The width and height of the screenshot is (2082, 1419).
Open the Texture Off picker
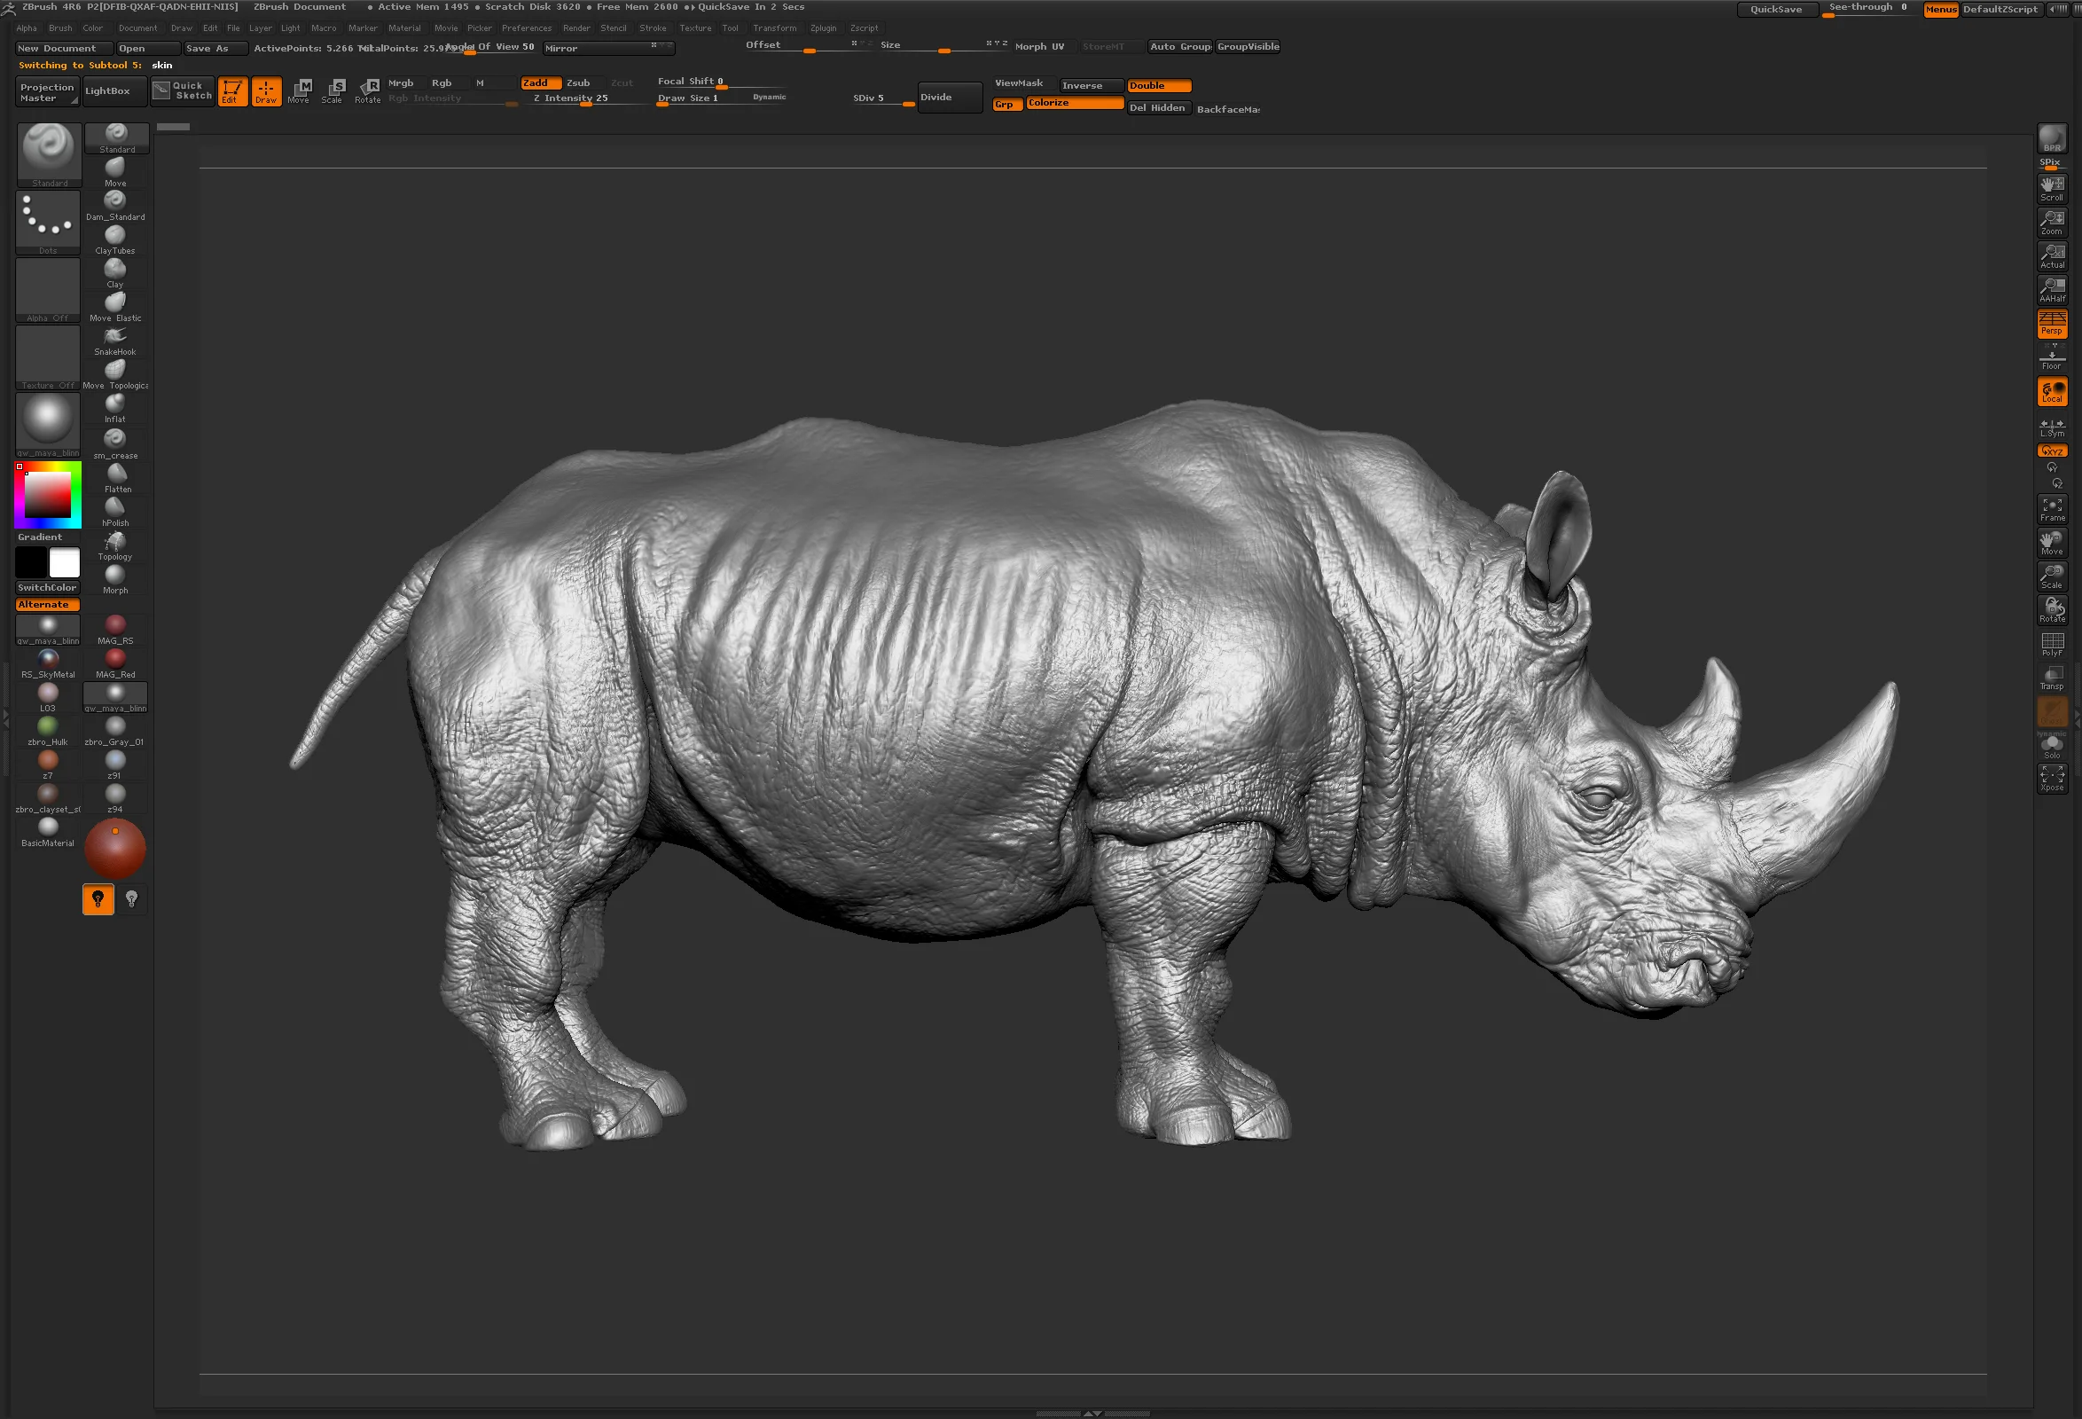pos(49,357)
